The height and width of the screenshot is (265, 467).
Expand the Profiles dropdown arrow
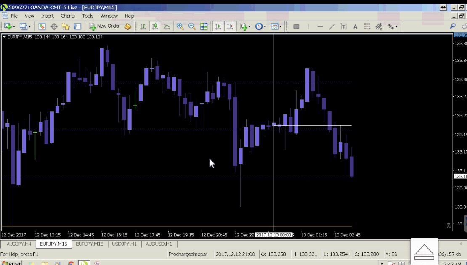tap(29, 27)
